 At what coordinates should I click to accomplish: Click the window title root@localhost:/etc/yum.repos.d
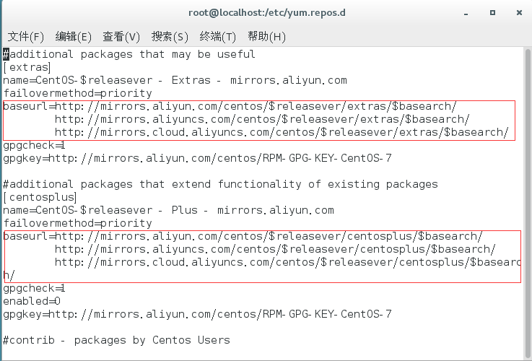[x=266, y=13]
